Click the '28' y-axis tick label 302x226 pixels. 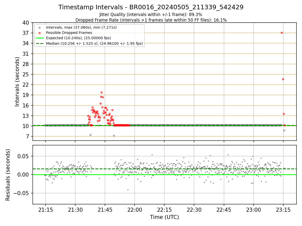tap(26, 64)
